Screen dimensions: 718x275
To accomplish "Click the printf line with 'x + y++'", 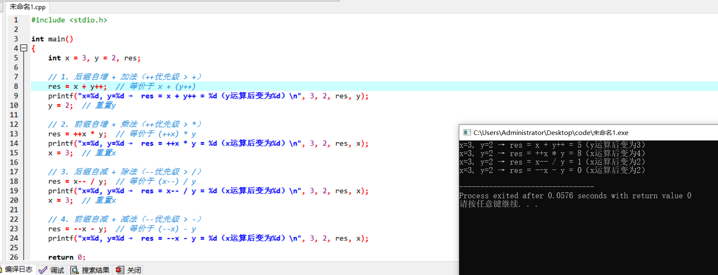I will tap(208, 96).
